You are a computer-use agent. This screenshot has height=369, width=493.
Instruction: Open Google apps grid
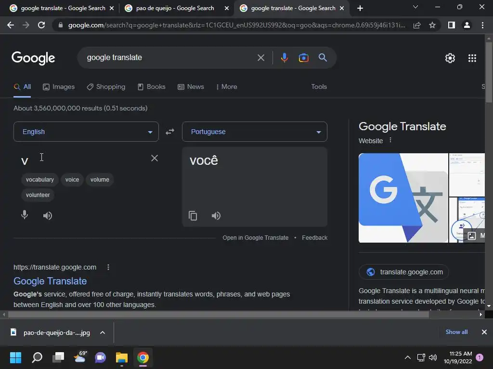(x=472, y=58)
